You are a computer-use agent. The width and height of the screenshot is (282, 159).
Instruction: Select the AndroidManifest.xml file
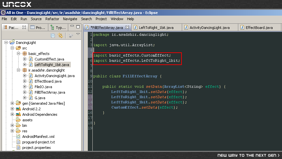[x=38, y=137]
